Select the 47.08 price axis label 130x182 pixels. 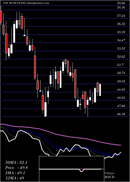click(x=121, y=106)
